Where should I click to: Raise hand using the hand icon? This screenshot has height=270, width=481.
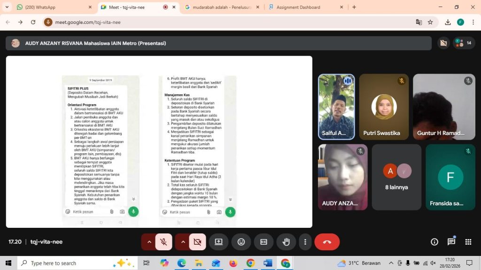pos(286,242)
